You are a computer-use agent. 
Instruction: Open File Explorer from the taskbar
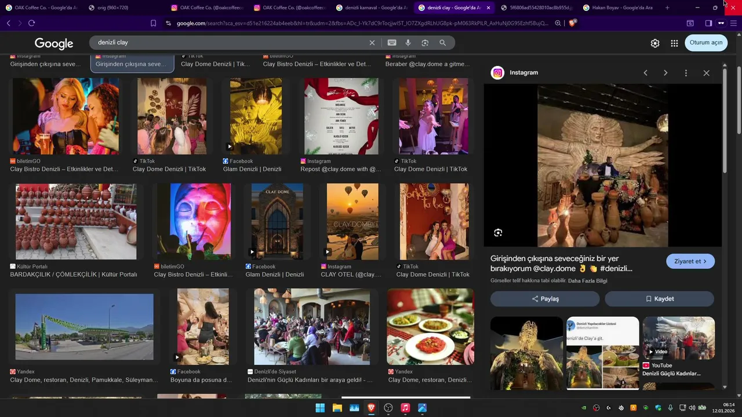[x=337, y=408]
